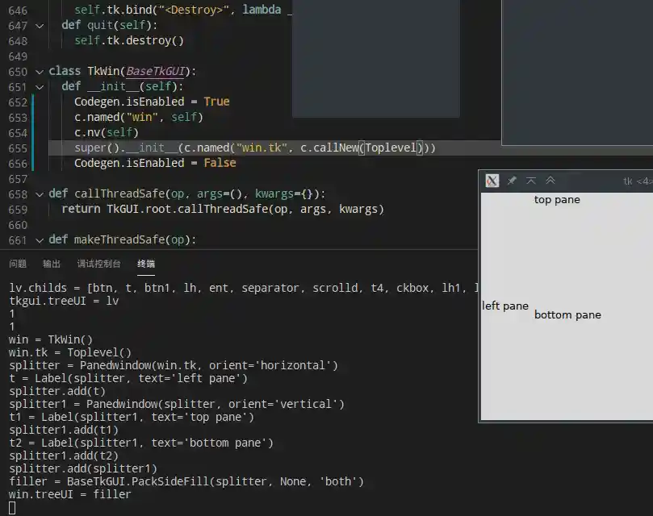Click terminal line 'splitter.add(t)'

[x=57, y=391]
